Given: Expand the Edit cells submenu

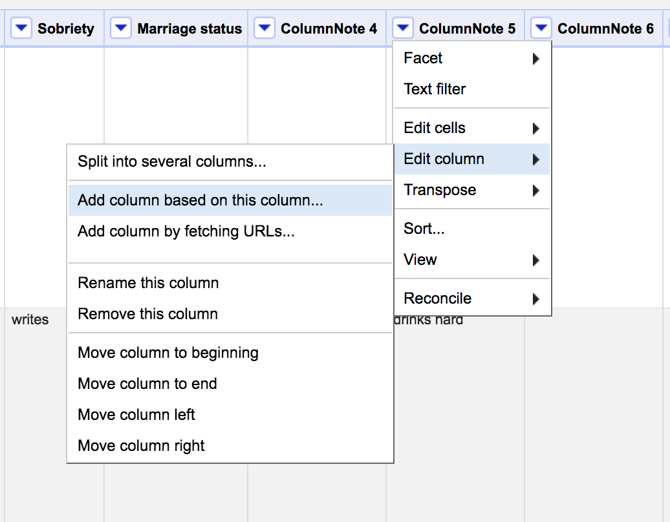Looking at the screenshot, I should point(471,128).
